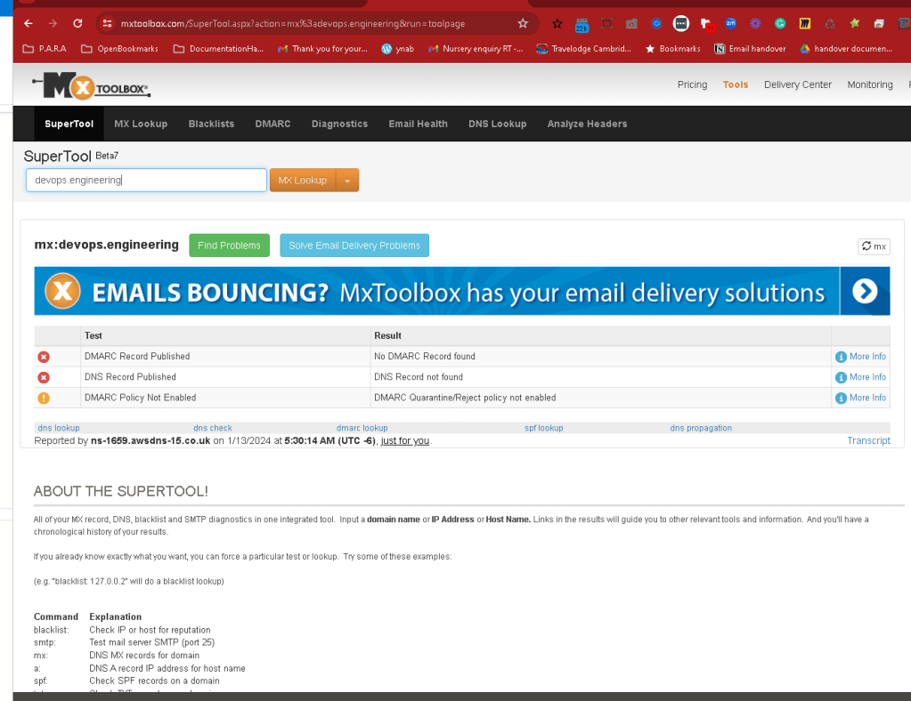Click the dmarc lookup link
The height and width of the screenshot is (701, 911).
[362, 428]
